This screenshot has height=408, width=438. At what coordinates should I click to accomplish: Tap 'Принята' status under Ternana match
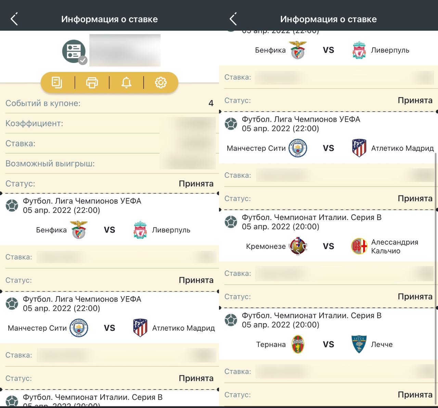[x=415, y=395]
